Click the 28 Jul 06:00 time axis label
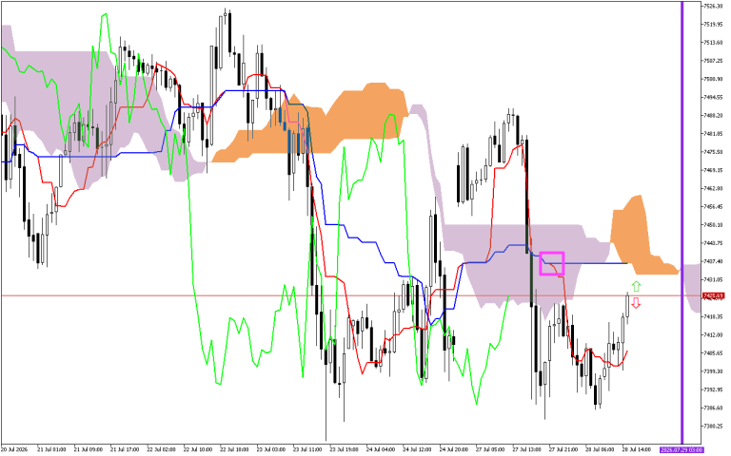Screen dimensions: 731x456 600,450
